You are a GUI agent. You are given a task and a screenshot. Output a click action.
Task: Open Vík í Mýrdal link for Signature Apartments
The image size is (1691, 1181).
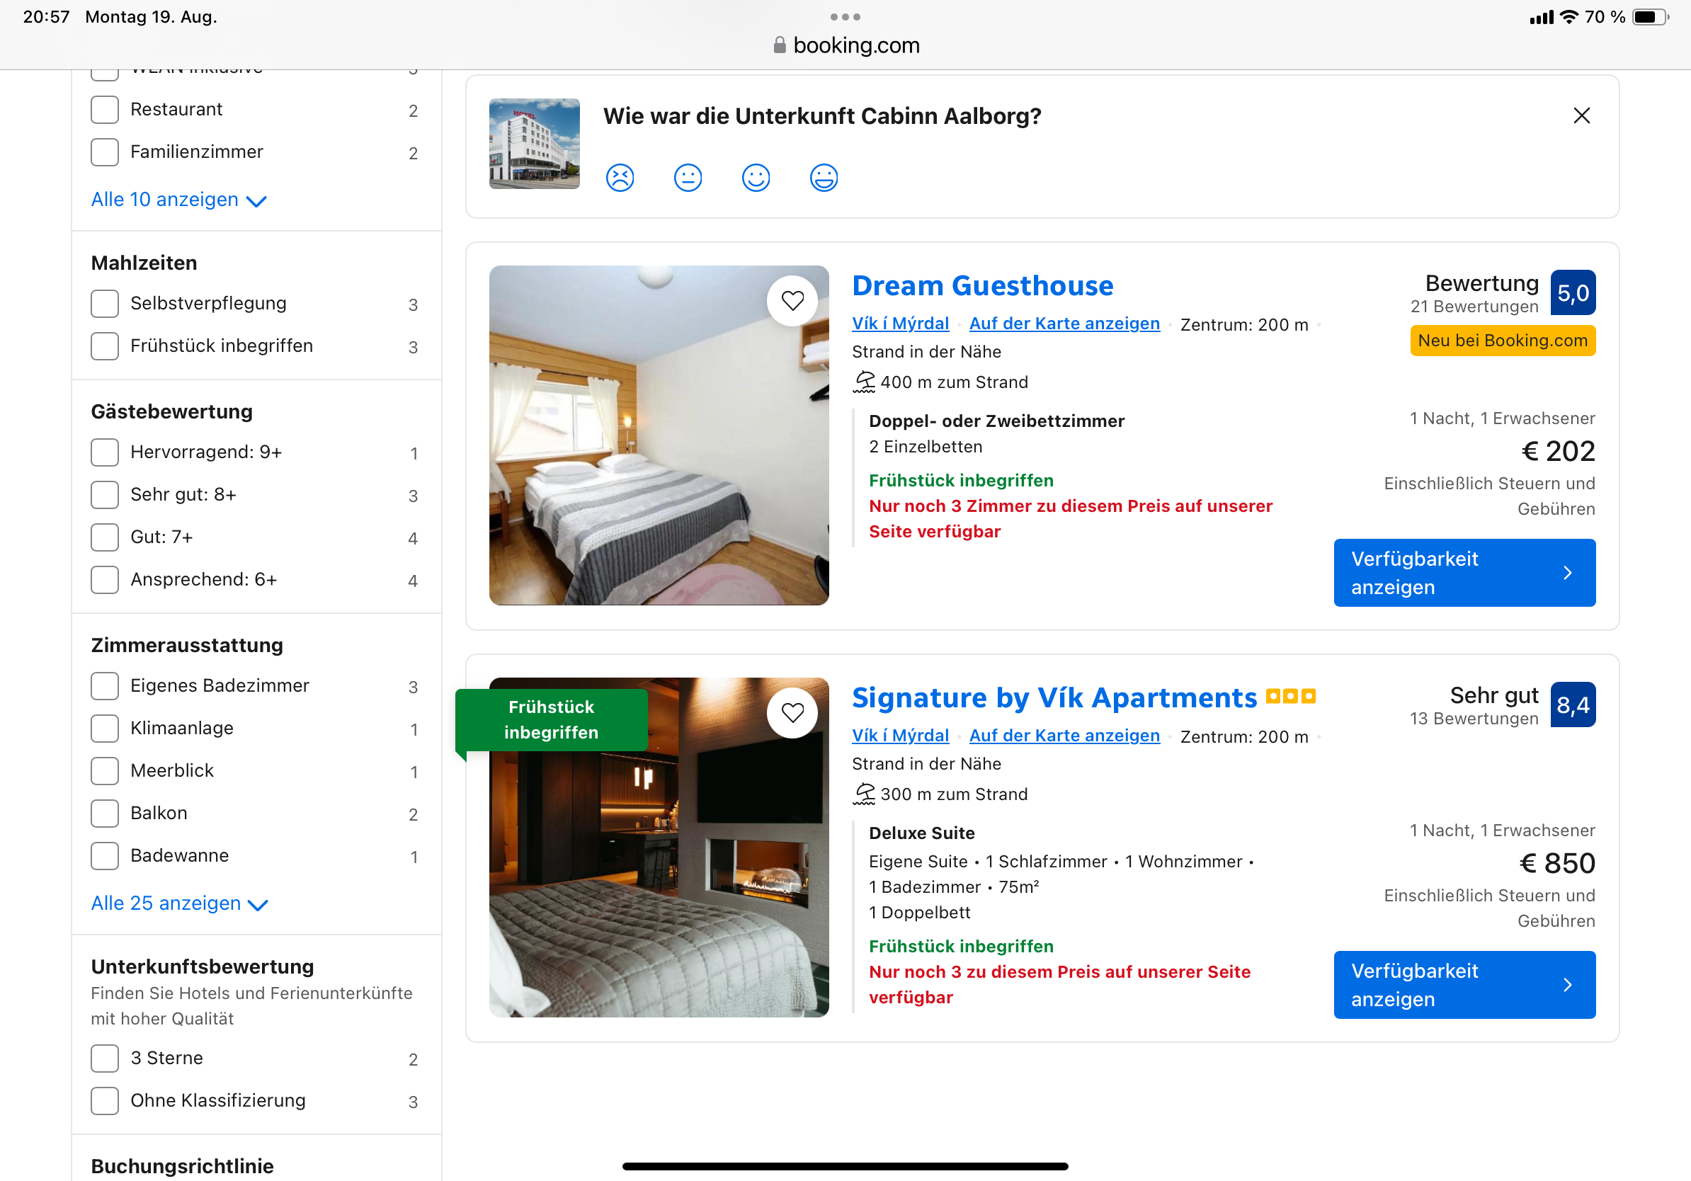pyautogui.click(x=900, y=736)
